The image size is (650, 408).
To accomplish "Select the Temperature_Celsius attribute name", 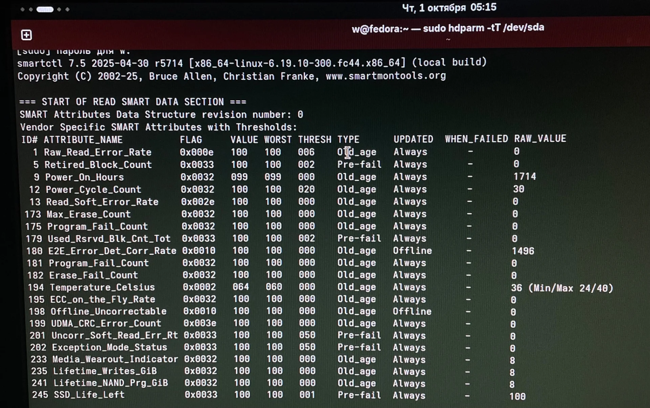I will pyautogui.click(x=102, y=287).
